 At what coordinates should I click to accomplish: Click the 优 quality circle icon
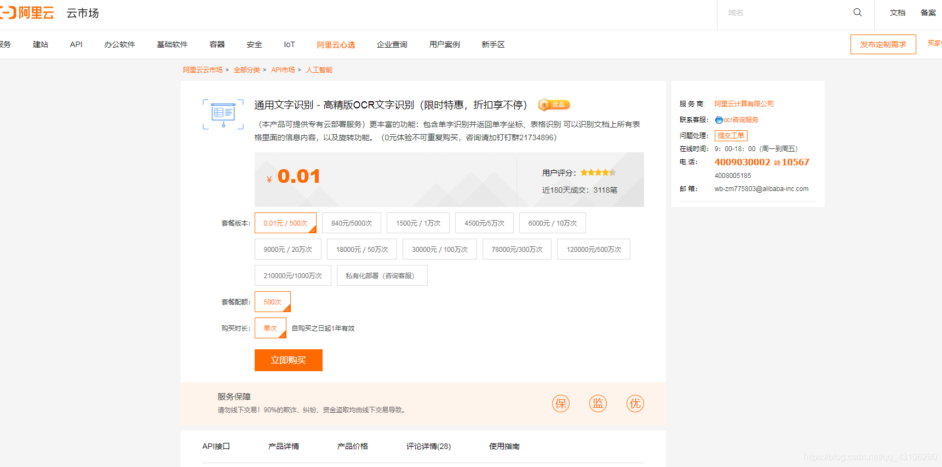[x=635, y=403]
